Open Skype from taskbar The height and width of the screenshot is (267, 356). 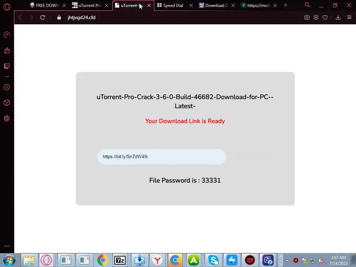(x=213, y=260)
